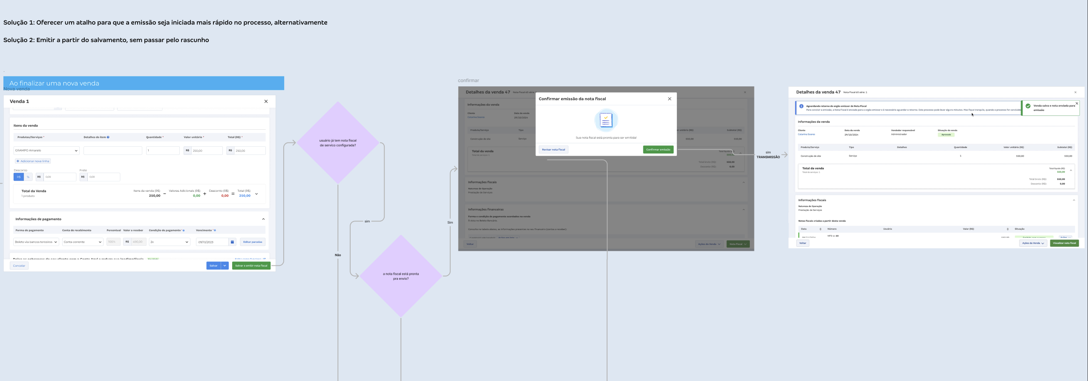The image size is (1088, 381).
Task: Click the nota fiscal document illustration
Action: pyautogui.click(x=606, y=120)
